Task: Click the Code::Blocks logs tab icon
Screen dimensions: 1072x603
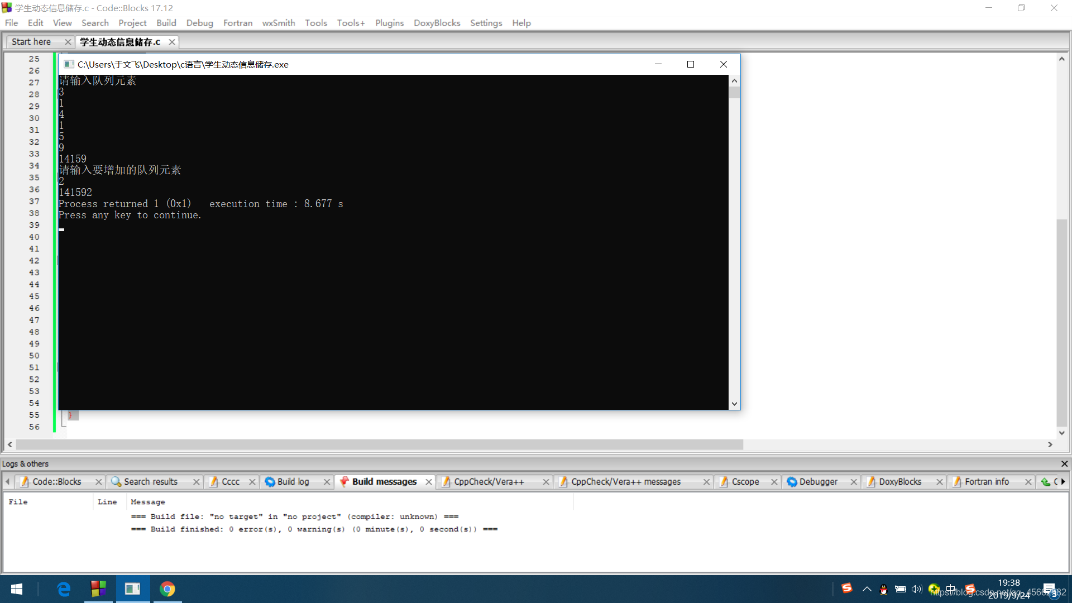Action: point(26,481)
